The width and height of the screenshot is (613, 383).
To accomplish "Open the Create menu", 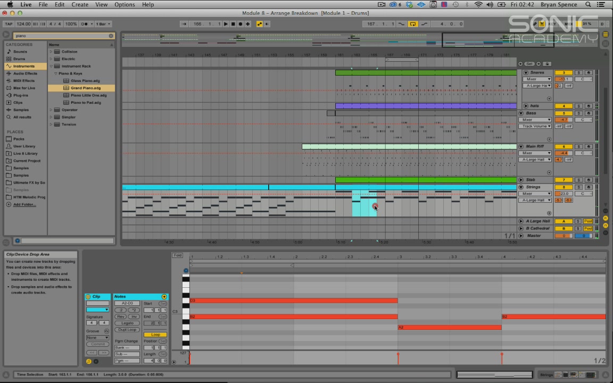I will 80,4.
